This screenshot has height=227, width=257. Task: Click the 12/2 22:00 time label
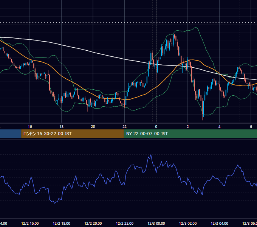[x=125, y=223]
